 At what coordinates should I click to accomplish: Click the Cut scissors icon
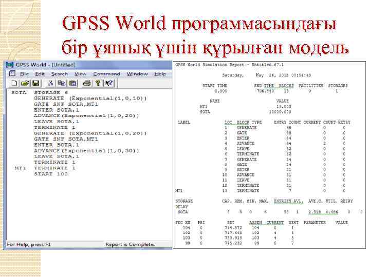coord(50,83)
